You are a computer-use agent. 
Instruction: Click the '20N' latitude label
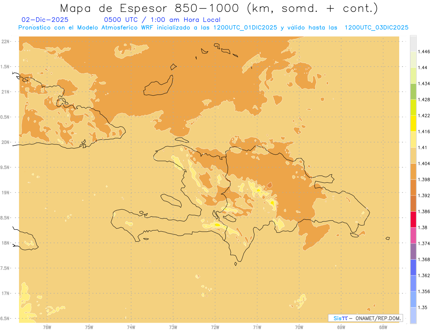5,142
